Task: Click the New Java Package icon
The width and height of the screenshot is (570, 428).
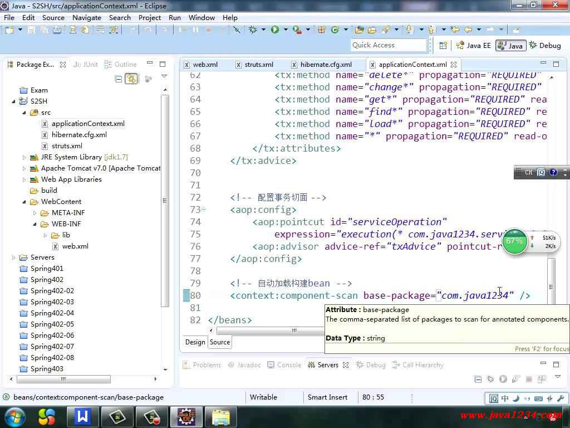Action: point(321,30)
